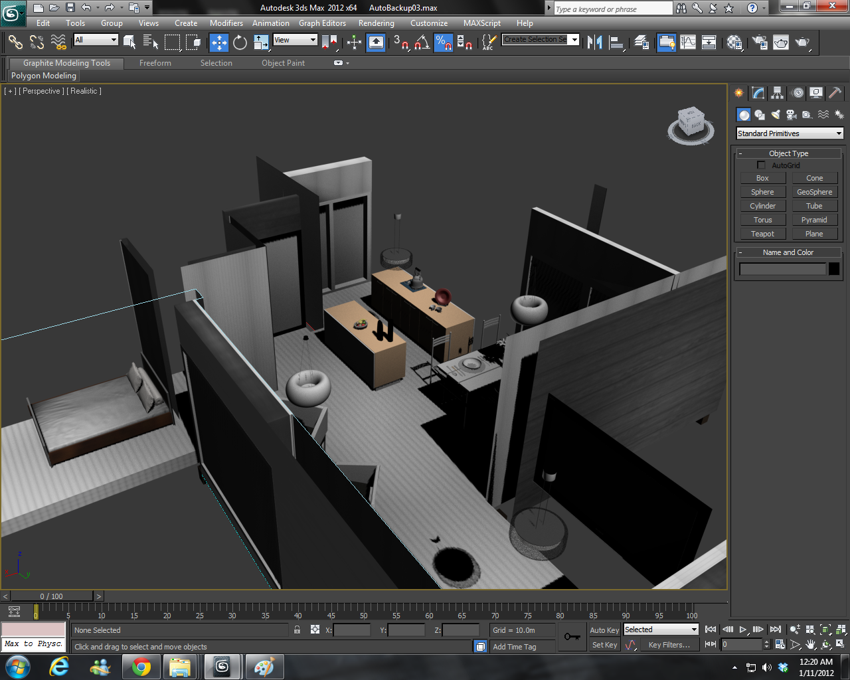The image size is (850, 680).
Task: Click the Zoom Extents icon
Action: coord(825,629)
